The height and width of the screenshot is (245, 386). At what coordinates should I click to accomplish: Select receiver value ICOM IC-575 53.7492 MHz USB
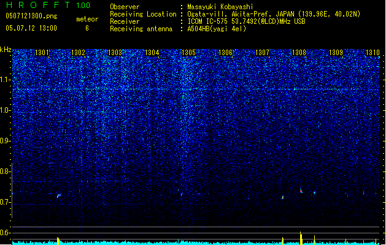(246, 21)
